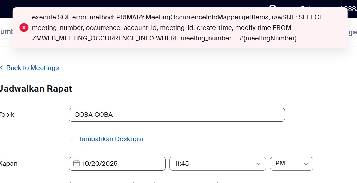Click the Tambahkan Deskripsi link

tap(111, 139)
